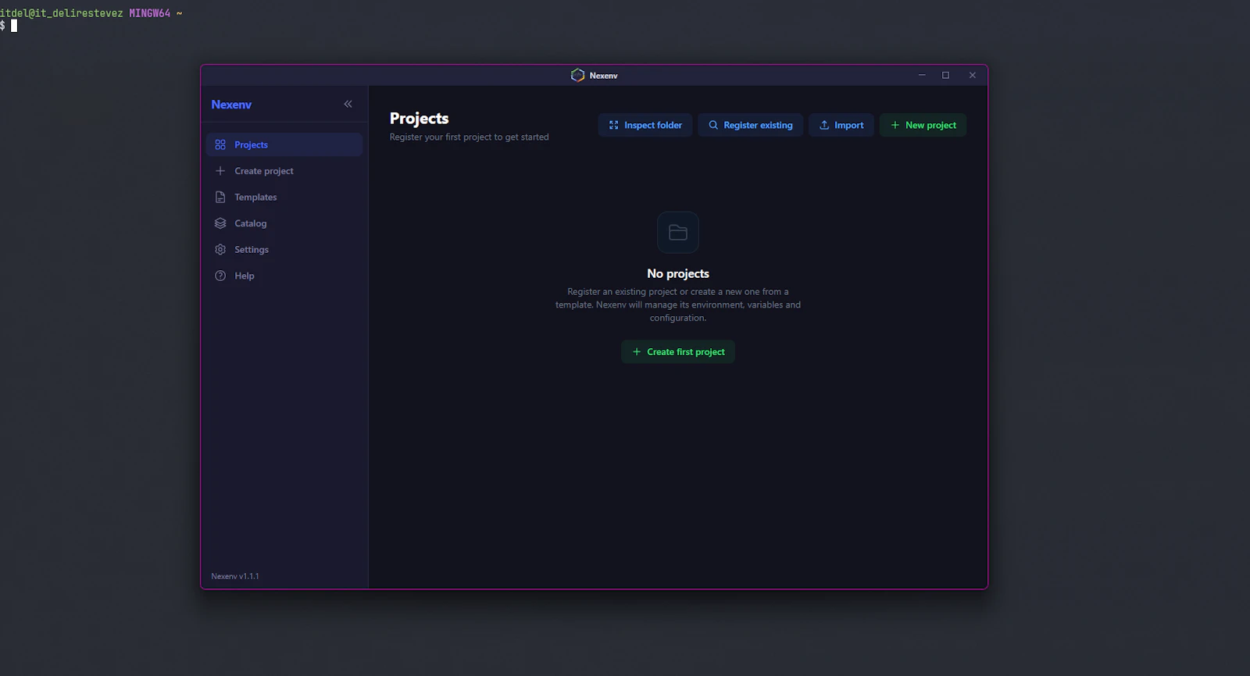This screenshot has width=1250, height=676.
Task: Click the Nexenv v1.1.1 version label
Action: [235, 576]
